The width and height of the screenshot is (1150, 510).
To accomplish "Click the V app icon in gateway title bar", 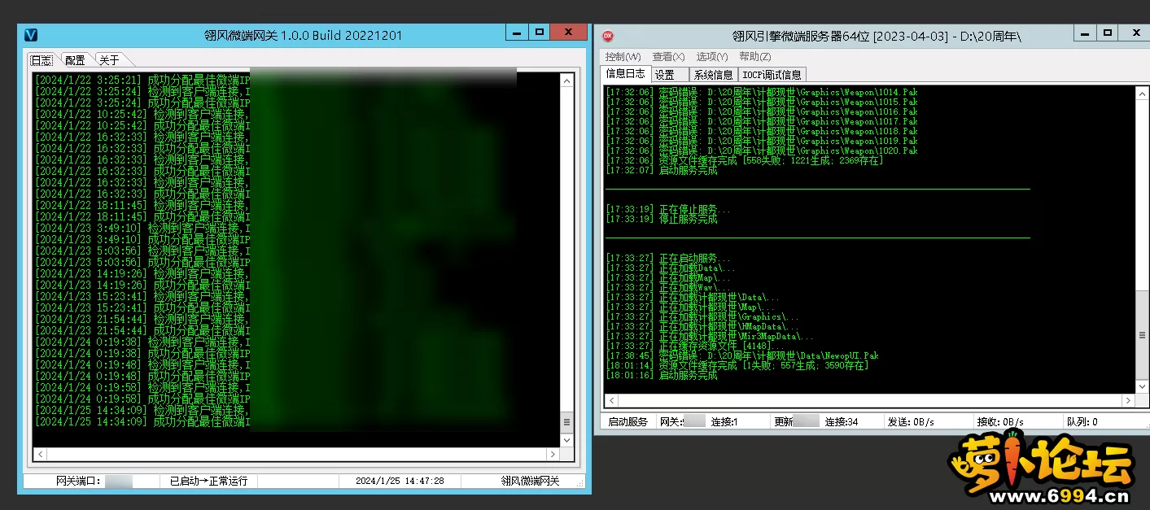I will click(31, 35).
